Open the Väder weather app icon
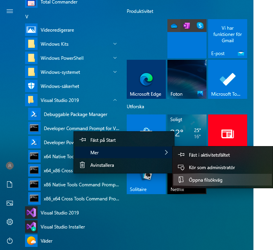Screen dimensions: 273x250 click(31, 241)
